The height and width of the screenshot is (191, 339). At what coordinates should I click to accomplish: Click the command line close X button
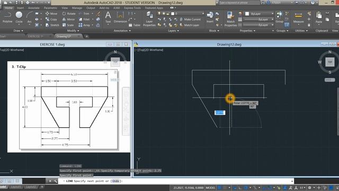(50, 181)
